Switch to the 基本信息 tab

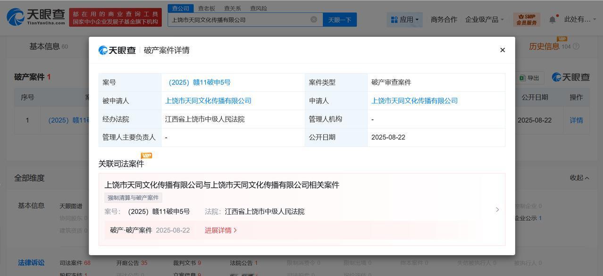tap(49, 46)
